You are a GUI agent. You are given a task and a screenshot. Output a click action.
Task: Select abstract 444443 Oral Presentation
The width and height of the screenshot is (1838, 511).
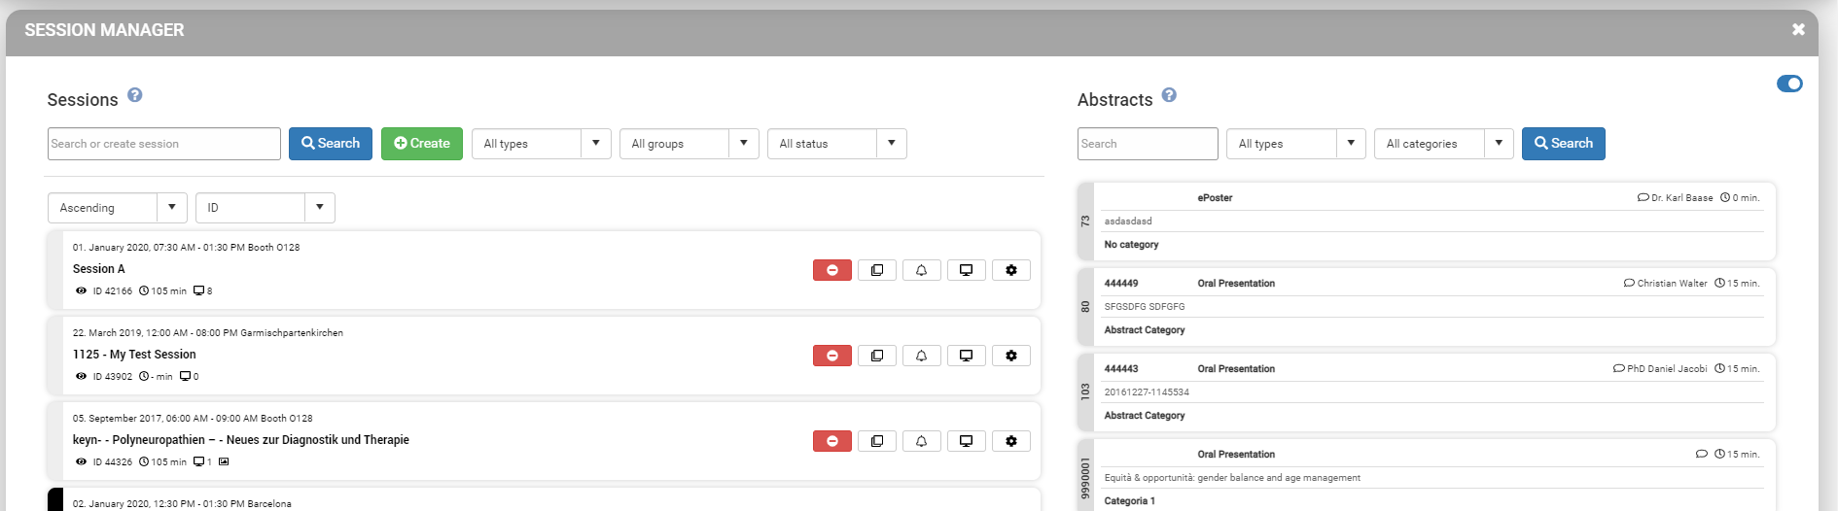1427,392
